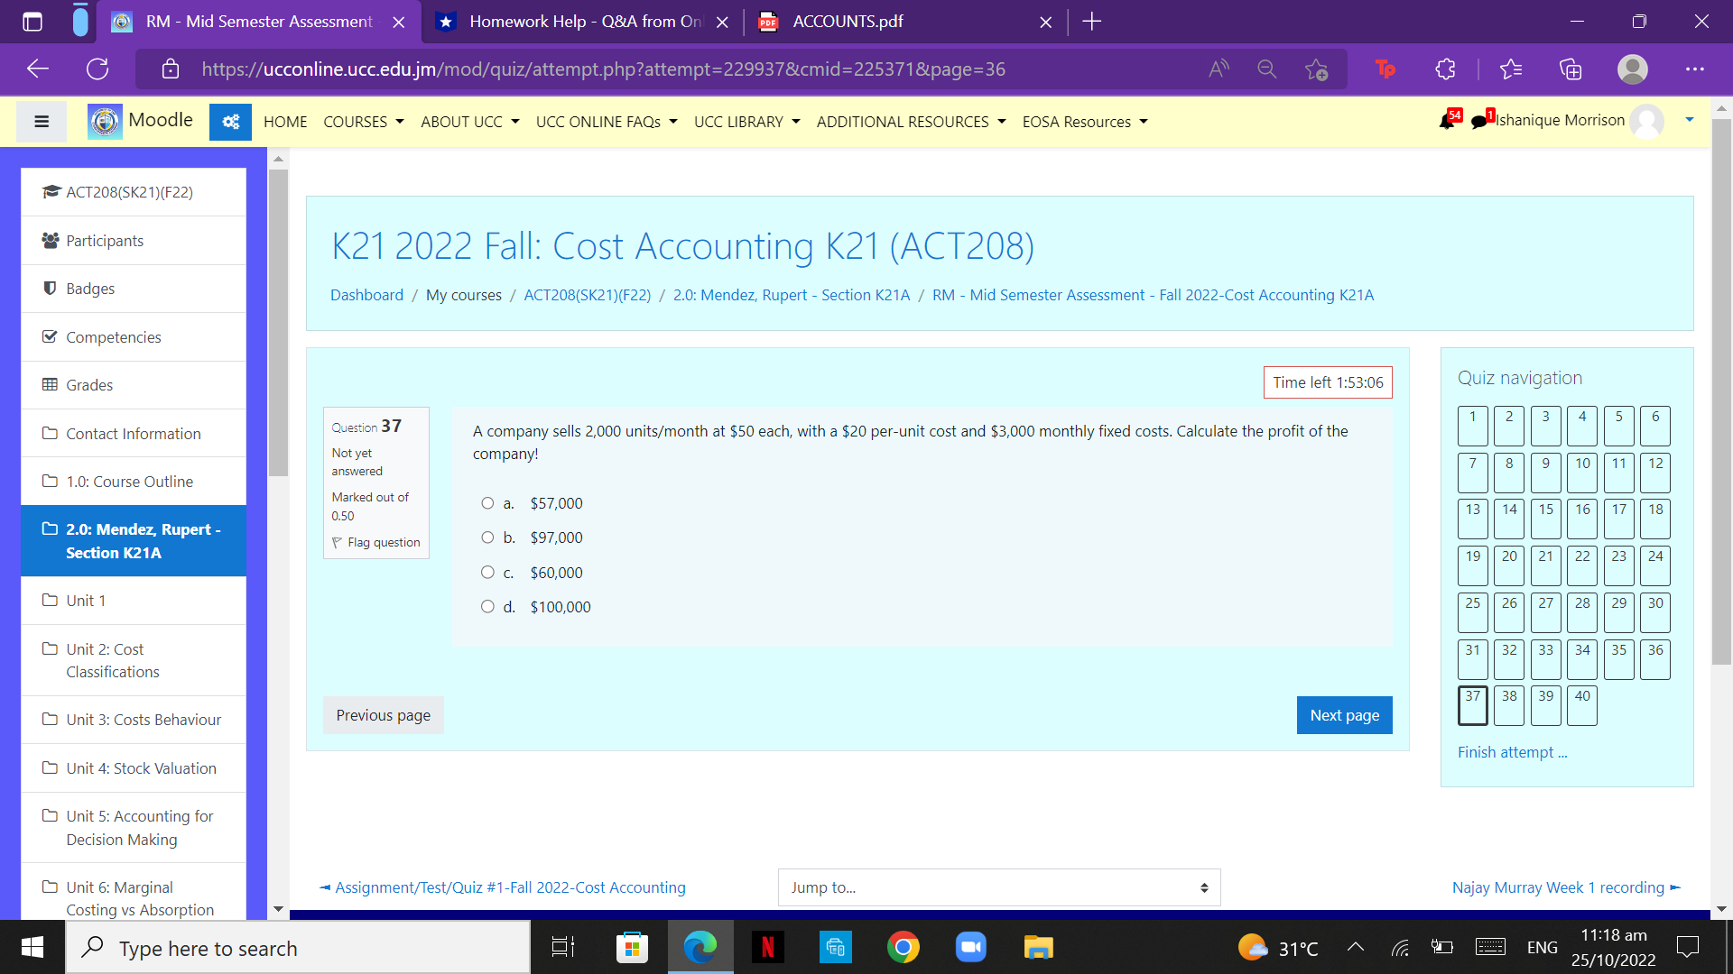
Task: Flag question 37
Action: click(x=375, y=542)
